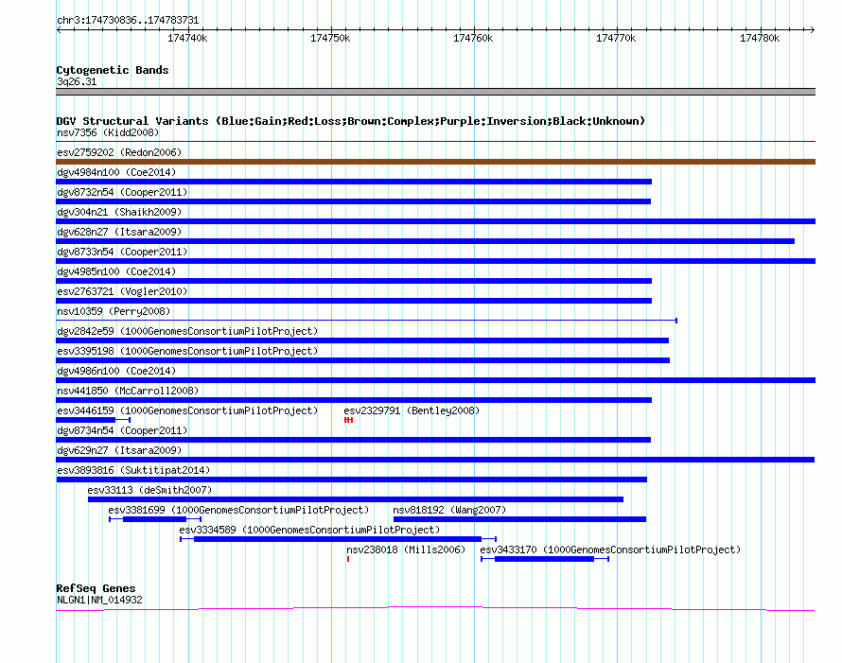This screenshot has height=663, width=842.
Task: Click the Cytogenetic Bands track heading
Action: coord(113,70)
